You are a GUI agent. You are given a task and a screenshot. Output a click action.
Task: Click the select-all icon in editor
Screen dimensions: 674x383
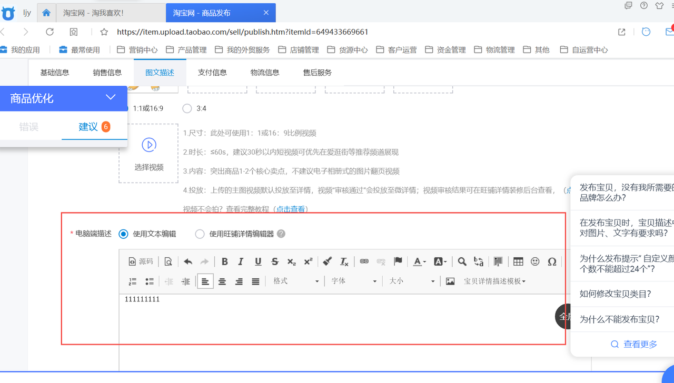tap(498, 261)
